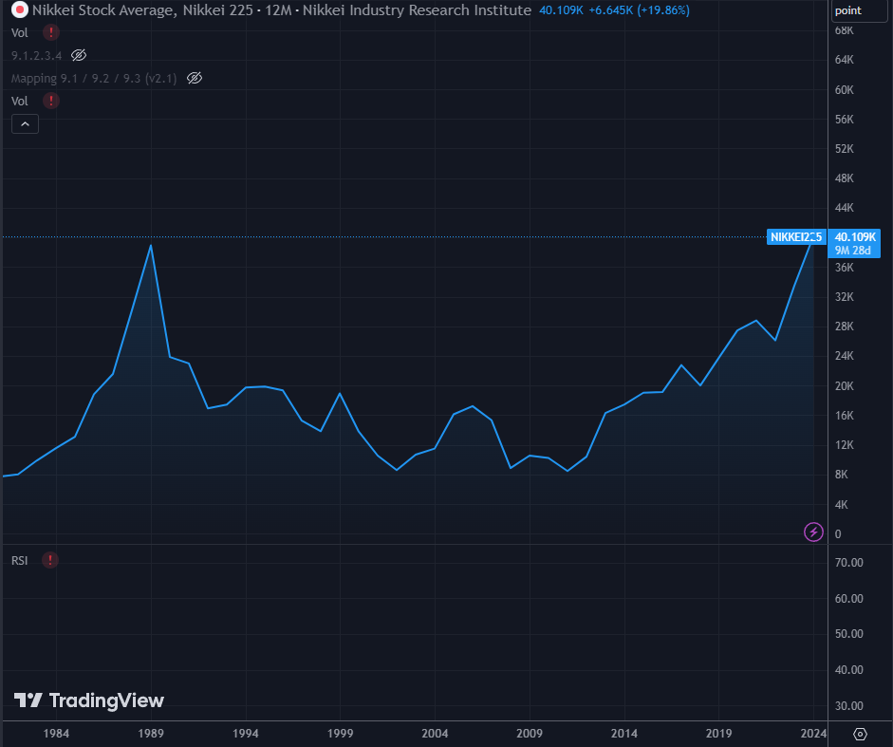Click the 2014 time axis label
Viewport: 893px width, 747px height.
[x=624, y=734]
